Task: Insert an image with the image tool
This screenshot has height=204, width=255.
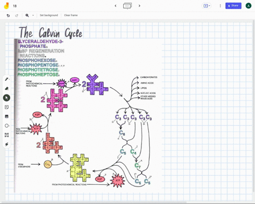Action: coord(6,116)
